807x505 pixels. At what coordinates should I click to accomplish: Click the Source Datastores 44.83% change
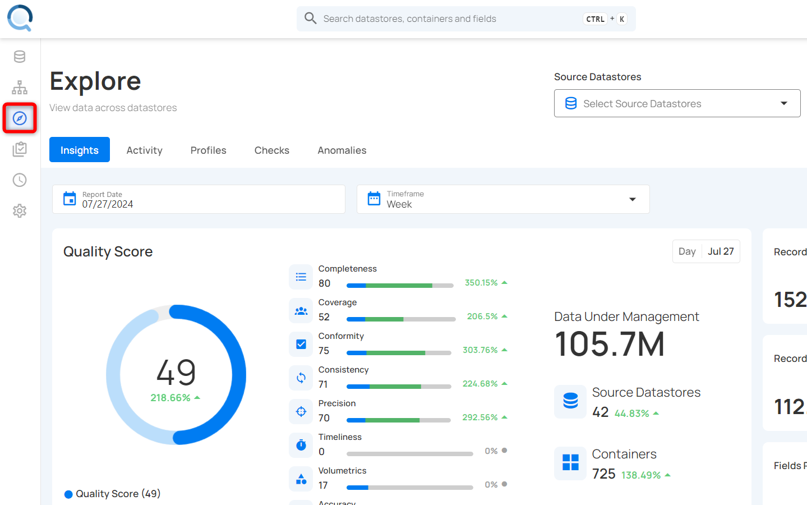coord(637,414)
